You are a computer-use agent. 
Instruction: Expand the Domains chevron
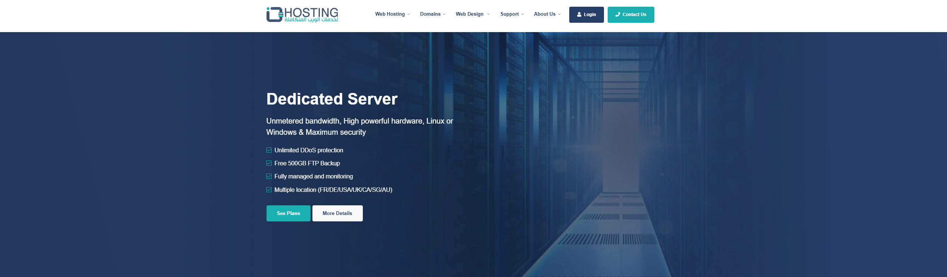(444, 14)
